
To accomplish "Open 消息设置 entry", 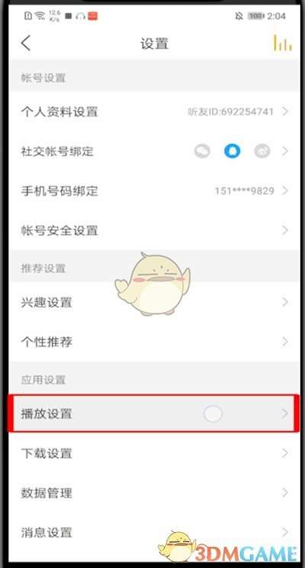I will point(154,532).
